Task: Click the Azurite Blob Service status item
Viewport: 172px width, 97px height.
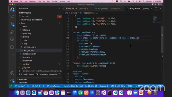Action: (73, 86)
